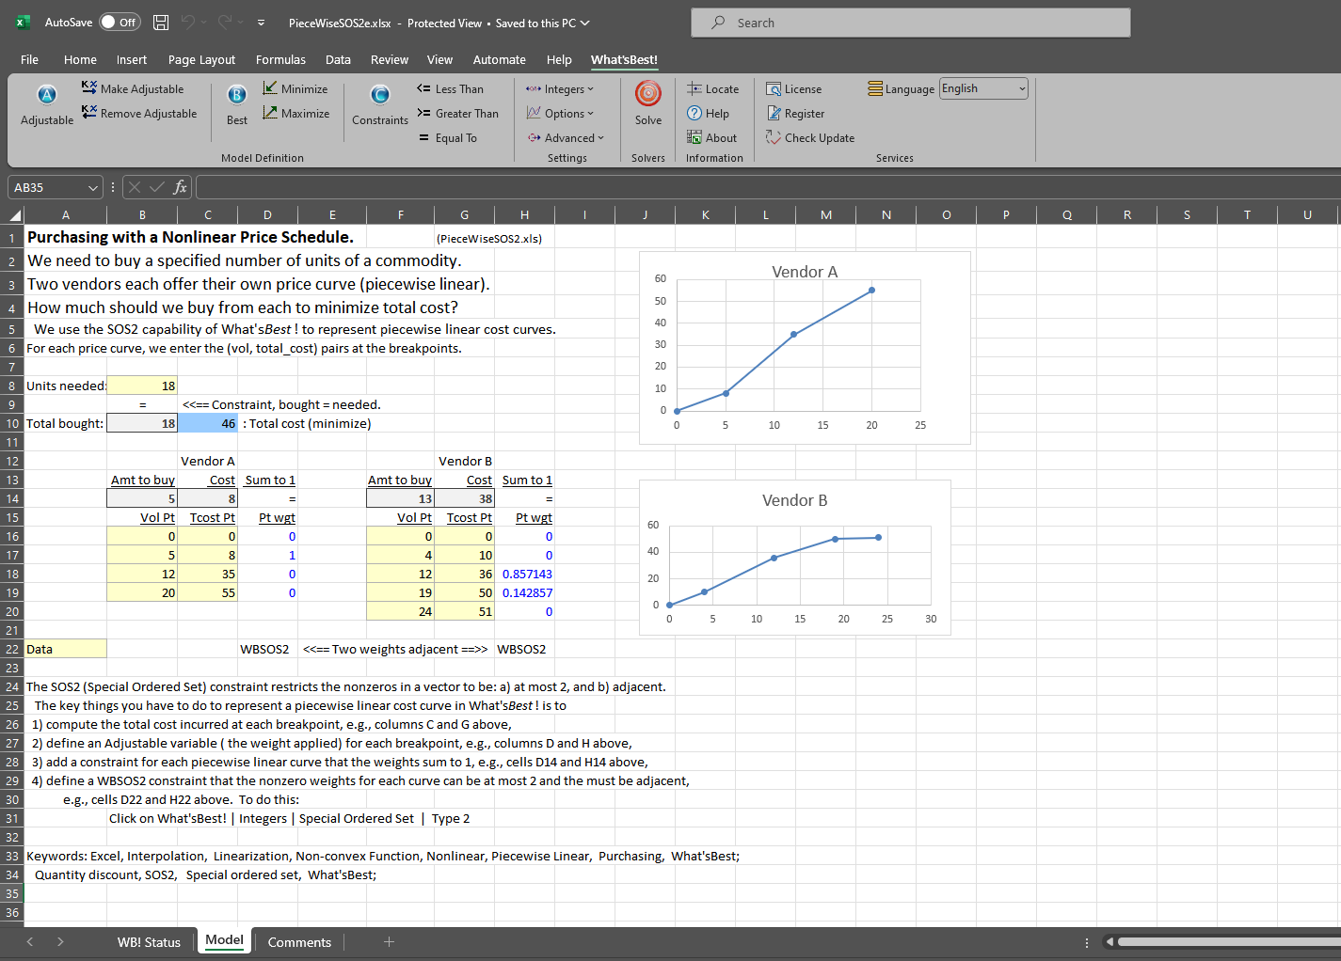Open the Language combo box
The image size is (1341, 961).
tap(983, 88)
